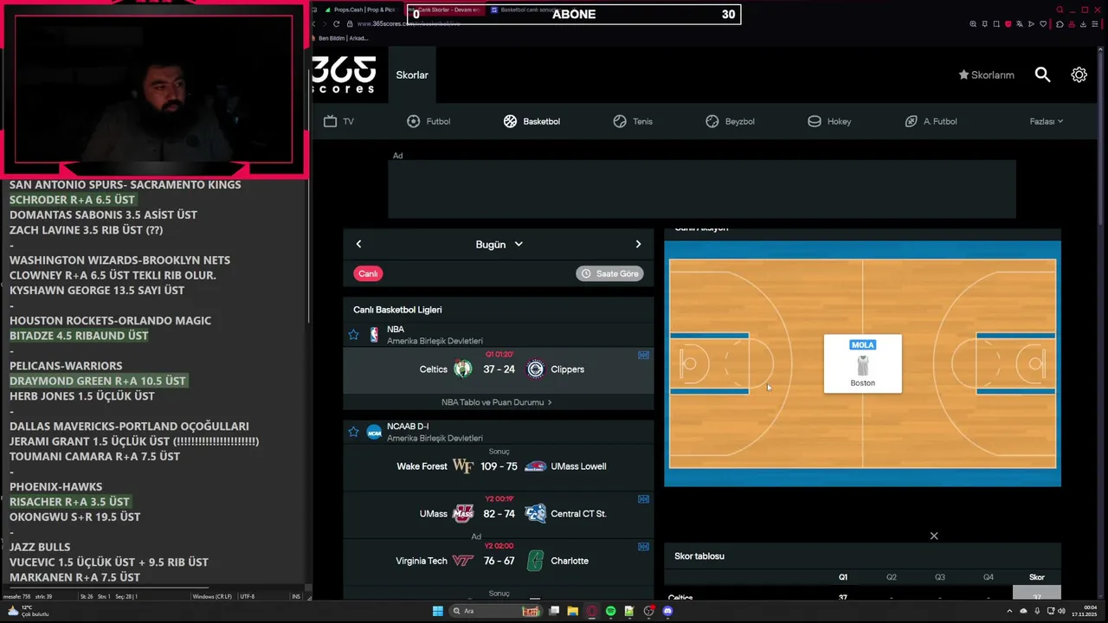This screenshot has width=1108, height=623.
Task: Select the TV section
Action: tap(338, 121)
